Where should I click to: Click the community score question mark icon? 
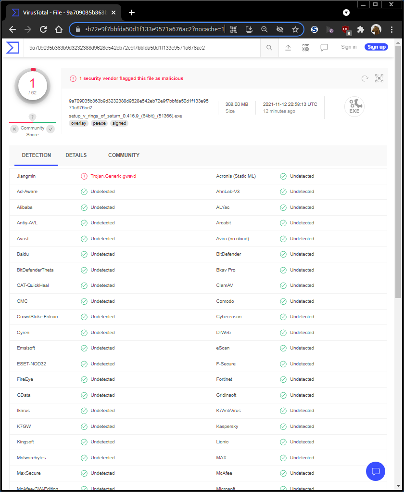pyautogui.click(x=32, y=117)
